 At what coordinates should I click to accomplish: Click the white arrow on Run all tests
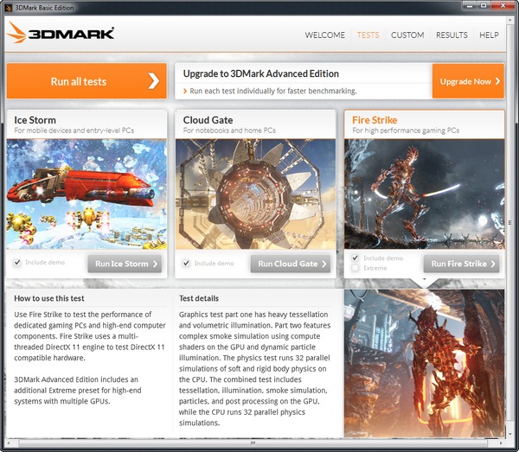coord(153,81)
